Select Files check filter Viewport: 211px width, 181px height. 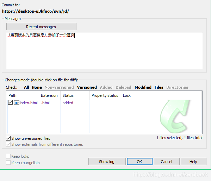(159, 87)
